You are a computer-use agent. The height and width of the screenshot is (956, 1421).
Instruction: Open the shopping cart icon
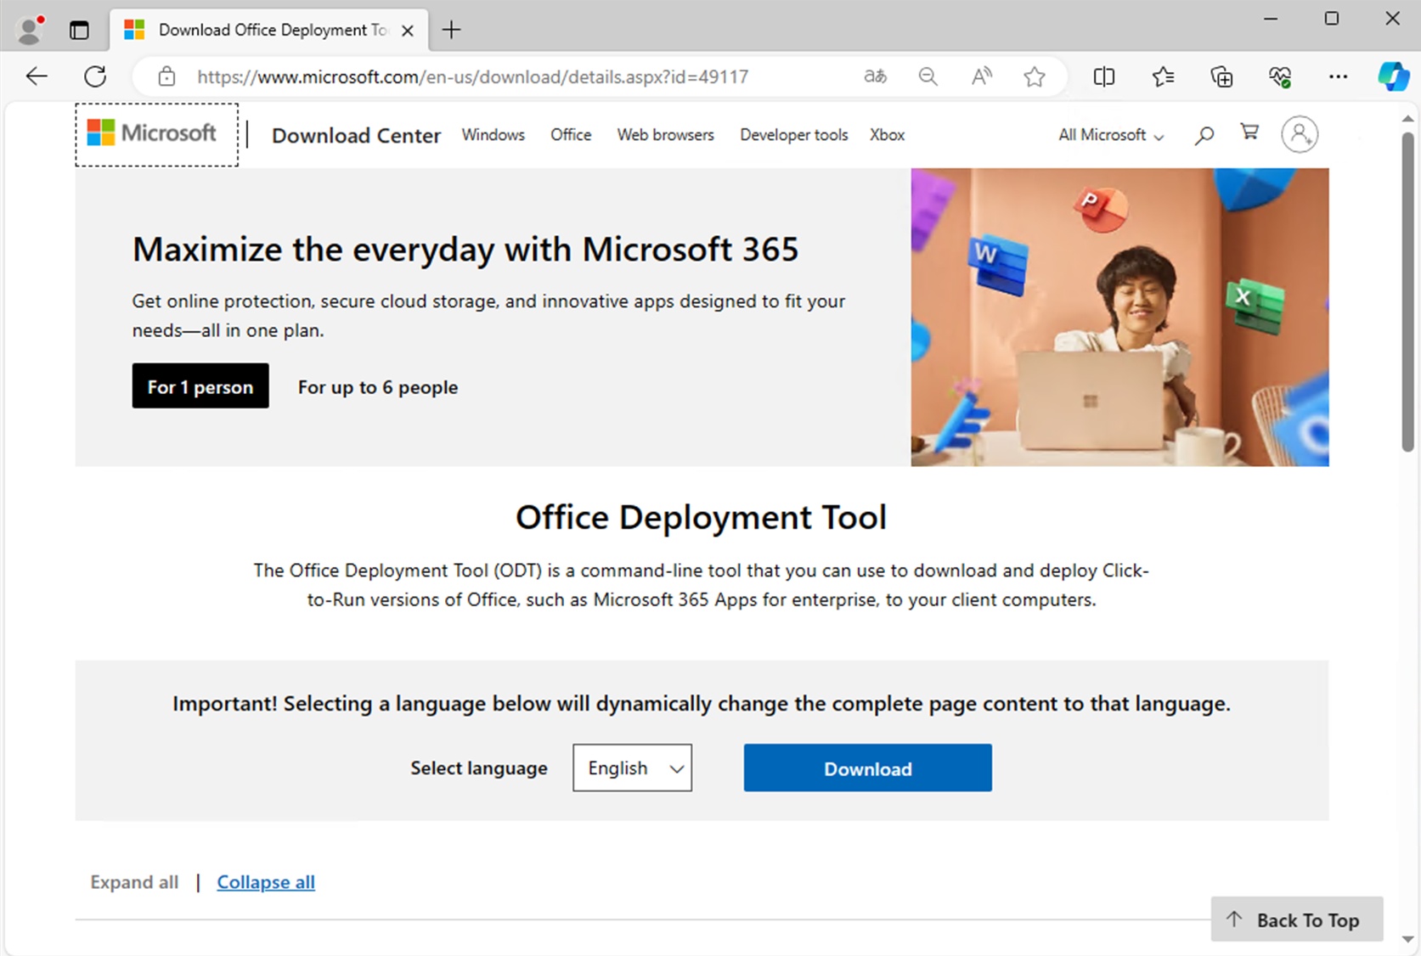tap(1249, 132)
